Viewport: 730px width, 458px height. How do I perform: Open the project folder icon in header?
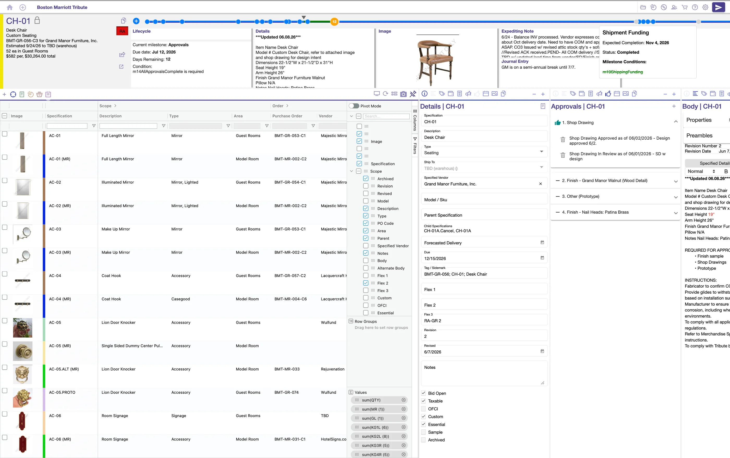(x=643, y=7)
